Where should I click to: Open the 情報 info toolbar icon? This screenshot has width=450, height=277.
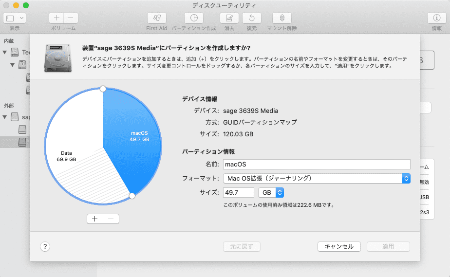pos(436,18)
